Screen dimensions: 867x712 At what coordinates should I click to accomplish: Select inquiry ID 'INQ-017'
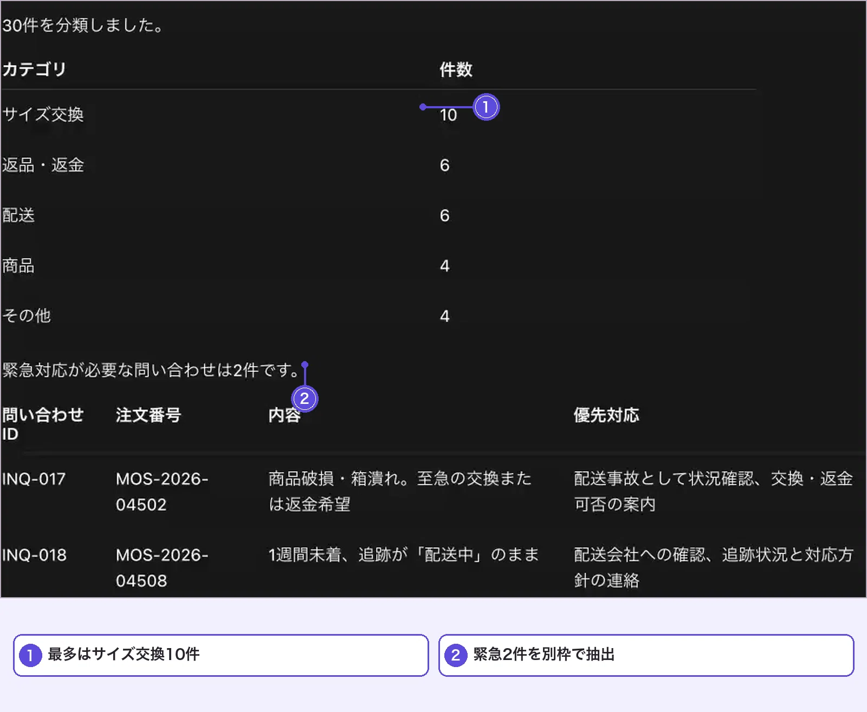pyautogui.click(x=34, y=479)
